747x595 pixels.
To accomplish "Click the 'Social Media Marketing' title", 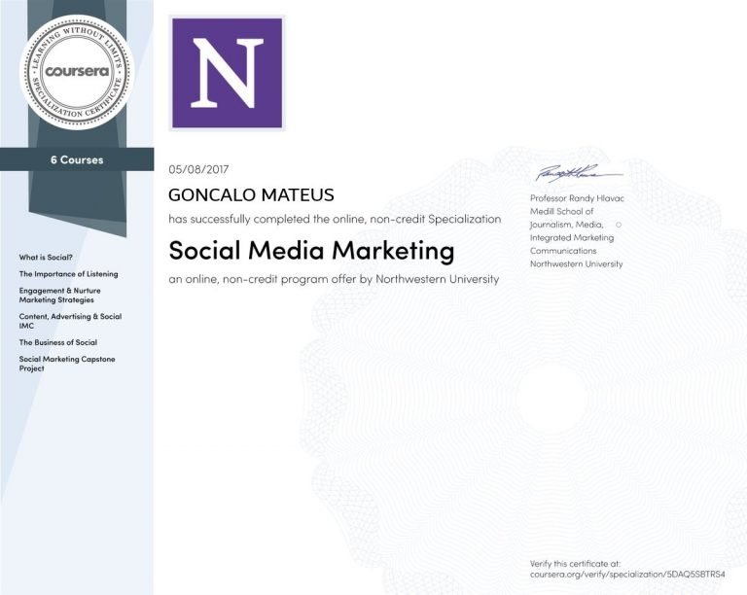I will (x=311, y=251).
